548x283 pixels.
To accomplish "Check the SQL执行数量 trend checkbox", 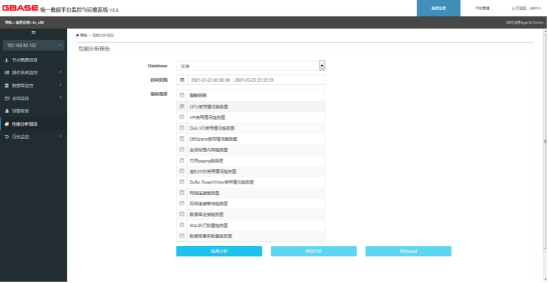I will click(x=182, y=225).
